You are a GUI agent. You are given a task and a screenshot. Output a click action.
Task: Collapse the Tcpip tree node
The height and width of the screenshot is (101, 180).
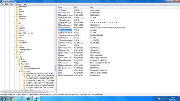(15, 57)
